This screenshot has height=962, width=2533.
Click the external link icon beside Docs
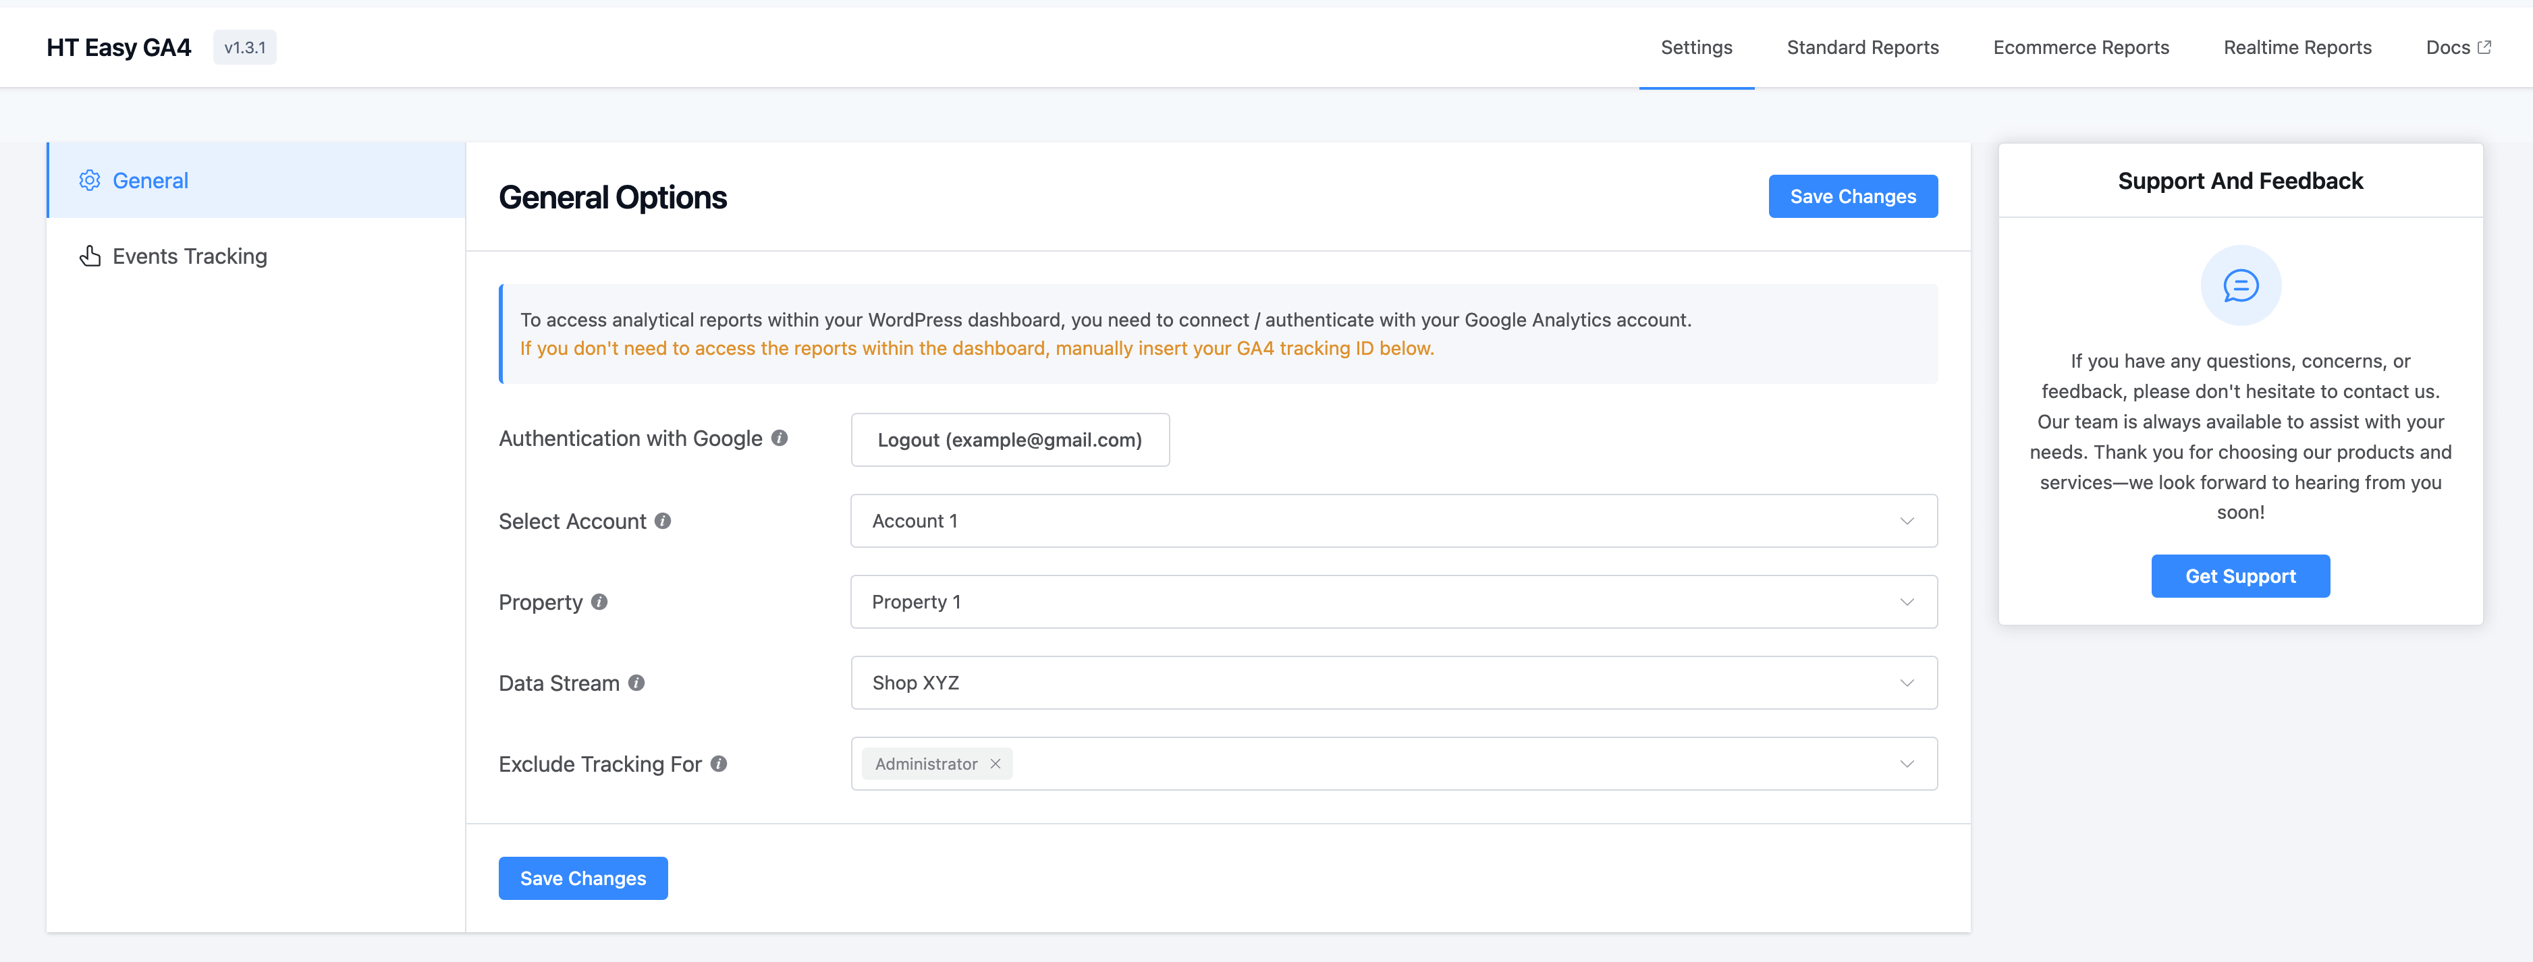[x=2484, y=47]
